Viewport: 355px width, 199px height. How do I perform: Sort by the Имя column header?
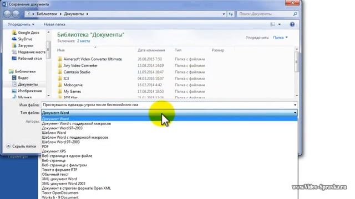click(x=61, y=50)
